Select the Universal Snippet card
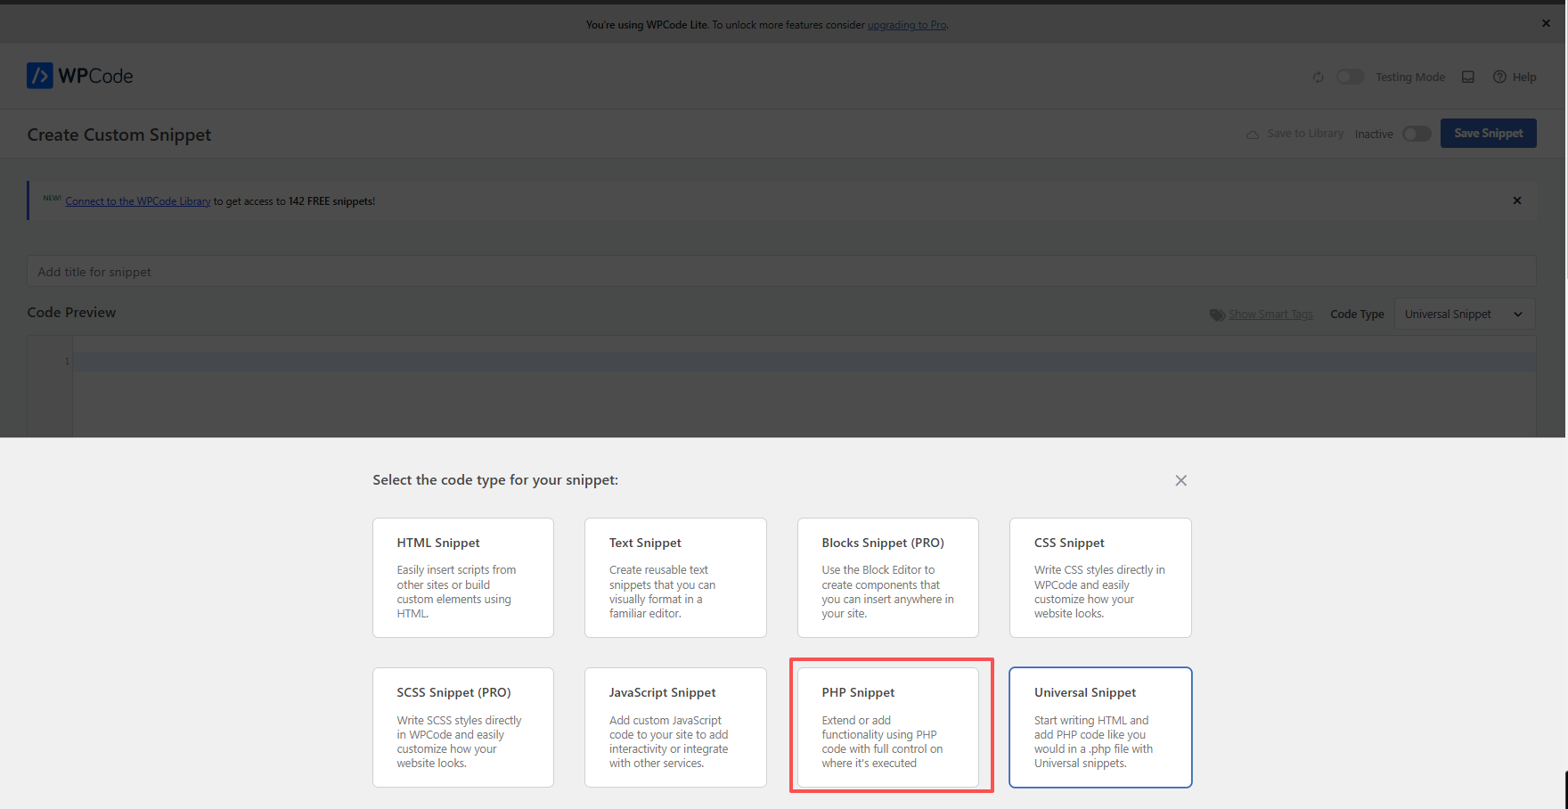The width and height of the screenshot is (1568, 809). tap(1100, 727)
